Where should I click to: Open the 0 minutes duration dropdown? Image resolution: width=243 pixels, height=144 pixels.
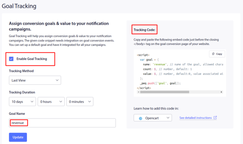(80, 102)
